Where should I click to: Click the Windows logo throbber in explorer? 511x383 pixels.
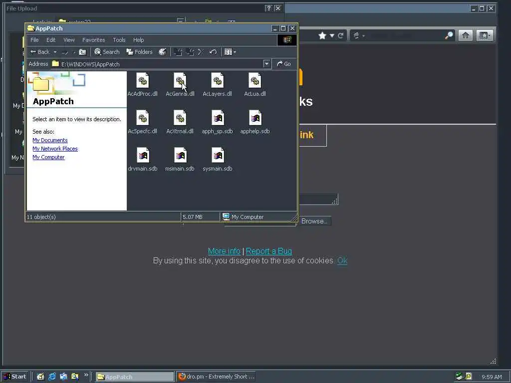click(x=287, y=40)
